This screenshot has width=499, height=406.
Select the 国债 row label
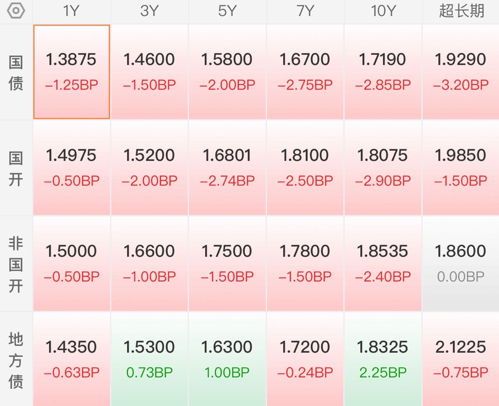pyautogui.click(x=15, y=72)
